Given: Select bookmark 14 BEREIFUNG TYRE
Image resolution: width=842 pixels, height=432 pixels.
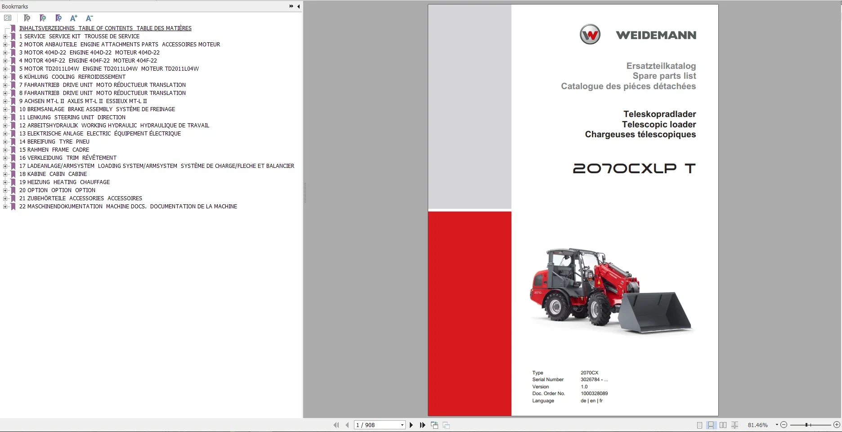Looking at the screenshot, I should tap(54, 142).
